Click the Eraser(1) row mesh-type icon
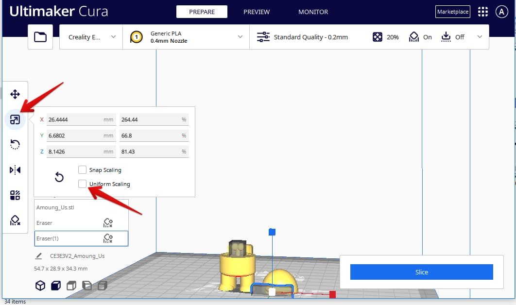 (108, 238)
